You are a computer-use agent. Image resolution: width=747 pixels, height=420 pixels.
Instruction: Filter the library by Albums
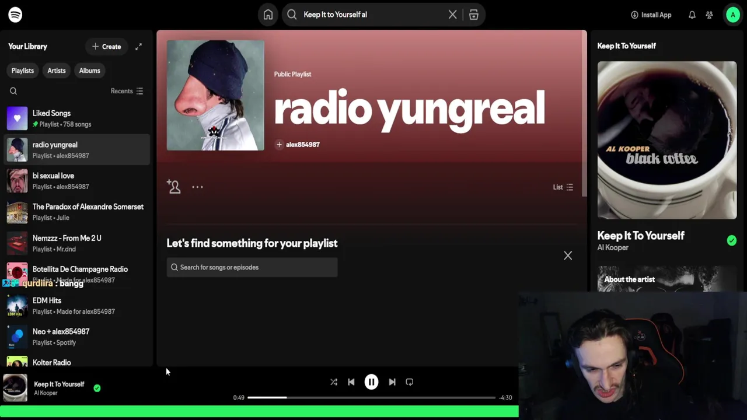89,71
